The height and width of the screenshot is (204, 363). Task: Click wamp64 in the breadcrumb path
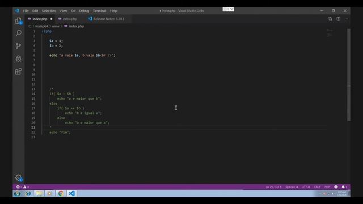(41, 26)
